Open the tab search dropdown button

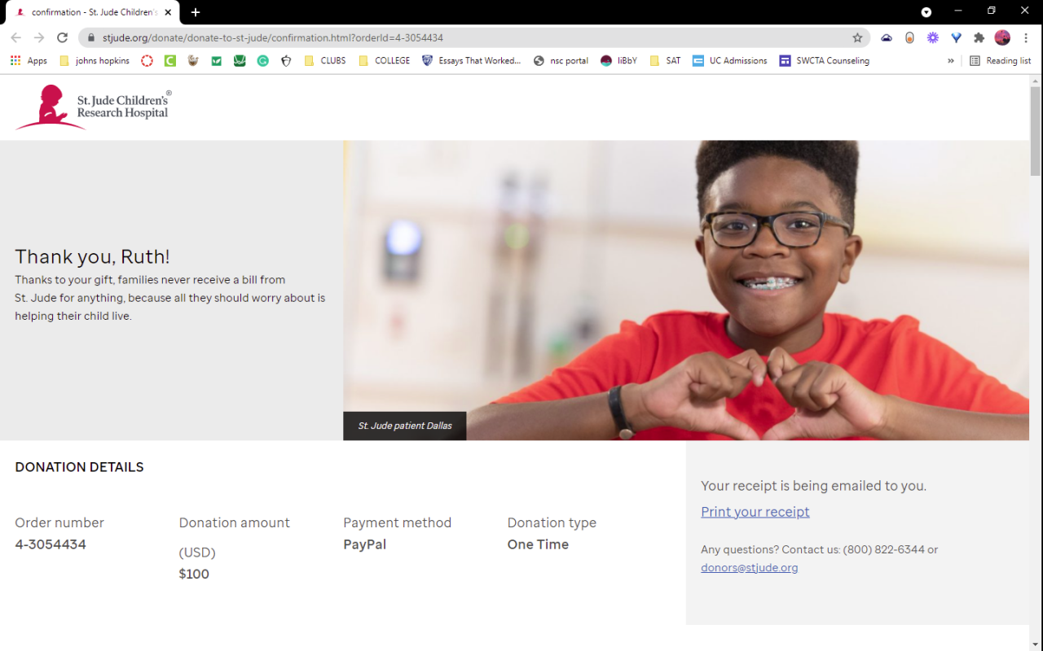pos(926,12)
